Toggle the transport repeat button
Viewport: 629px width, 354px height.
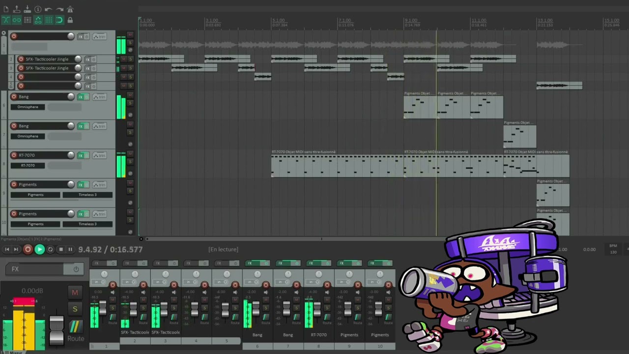pyautogui.click(x=50, y=250)
